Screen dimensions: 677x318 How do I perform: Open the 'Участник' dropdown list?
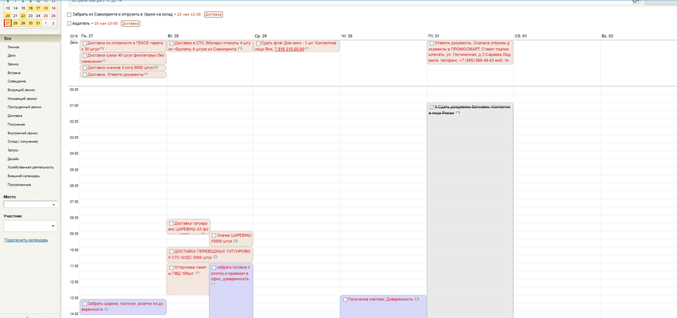point(53,226)
